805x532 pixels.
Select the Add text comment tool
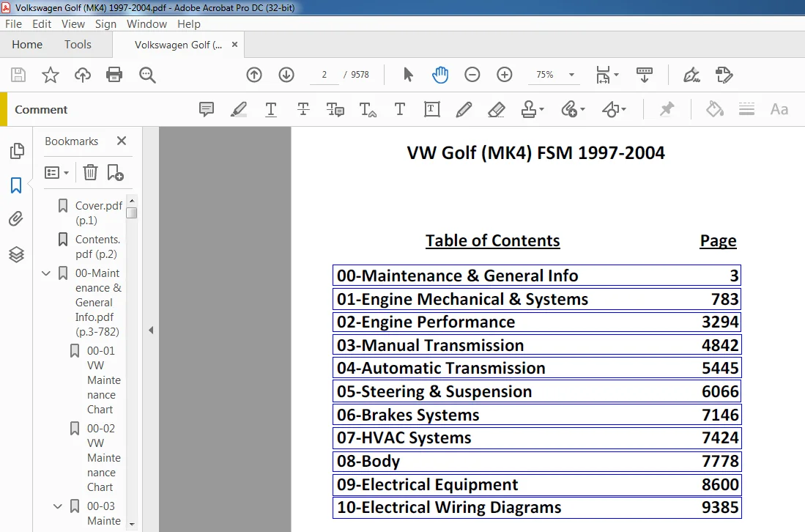(x=400, y=109)
